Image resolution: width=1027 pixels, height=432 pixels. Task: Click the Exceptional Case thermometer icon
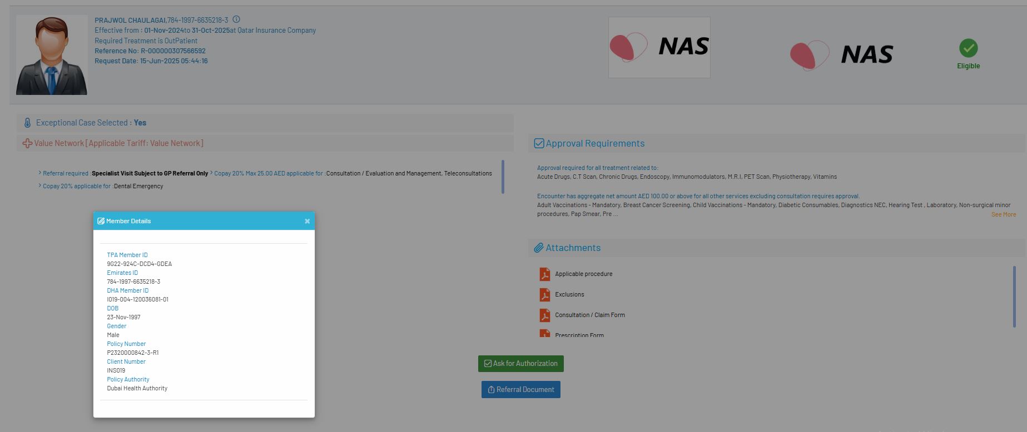tap(27, 123)
